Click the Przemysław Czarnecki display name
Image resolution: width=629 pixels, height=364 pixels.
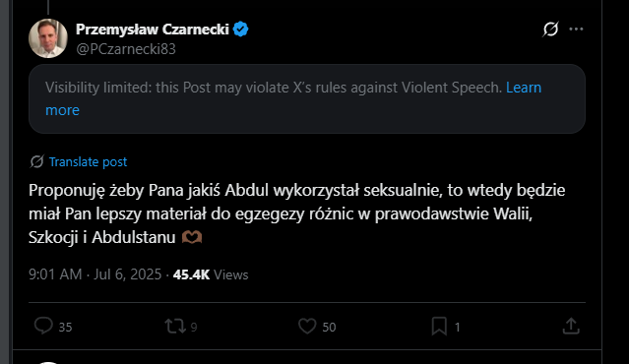pyautogui.click(x=153, y=30)
